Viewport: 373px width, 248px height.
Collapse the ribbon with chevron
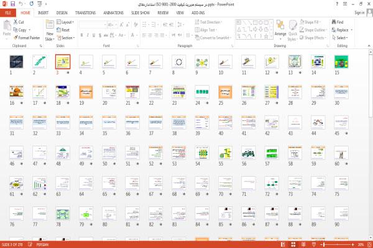pos(369,45)
